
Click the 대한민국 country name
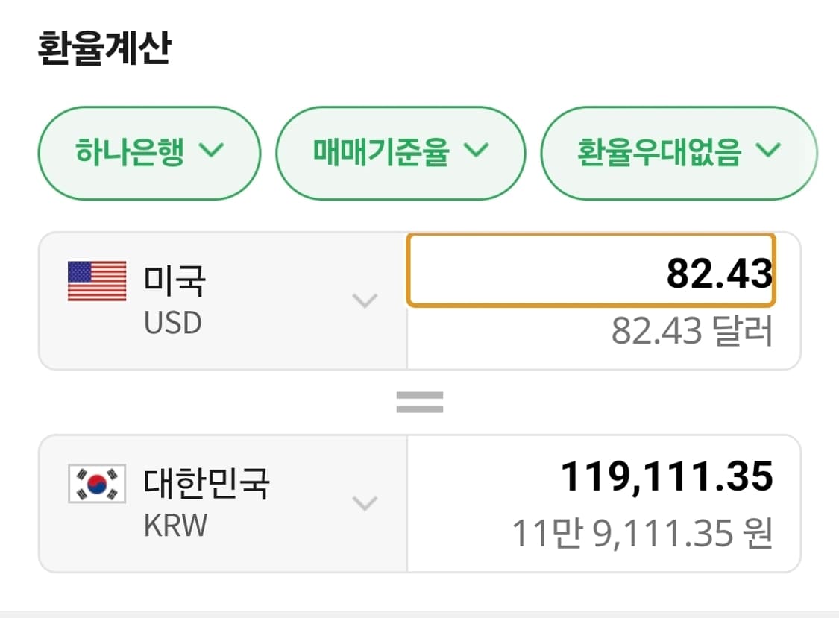207,482
